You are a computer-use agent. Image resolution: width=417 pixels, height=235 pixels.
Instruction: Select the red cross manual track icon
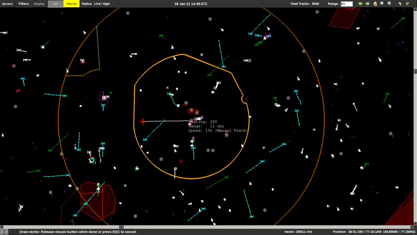[x=143, y=121]
